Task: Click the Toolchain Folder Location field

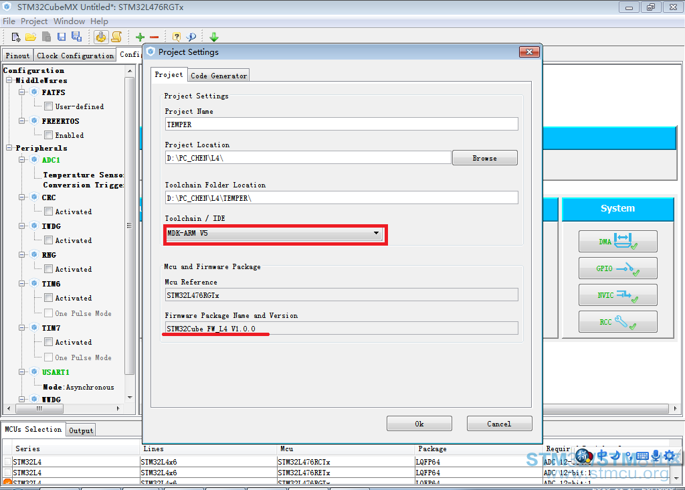Action: (x=342, y=197)
